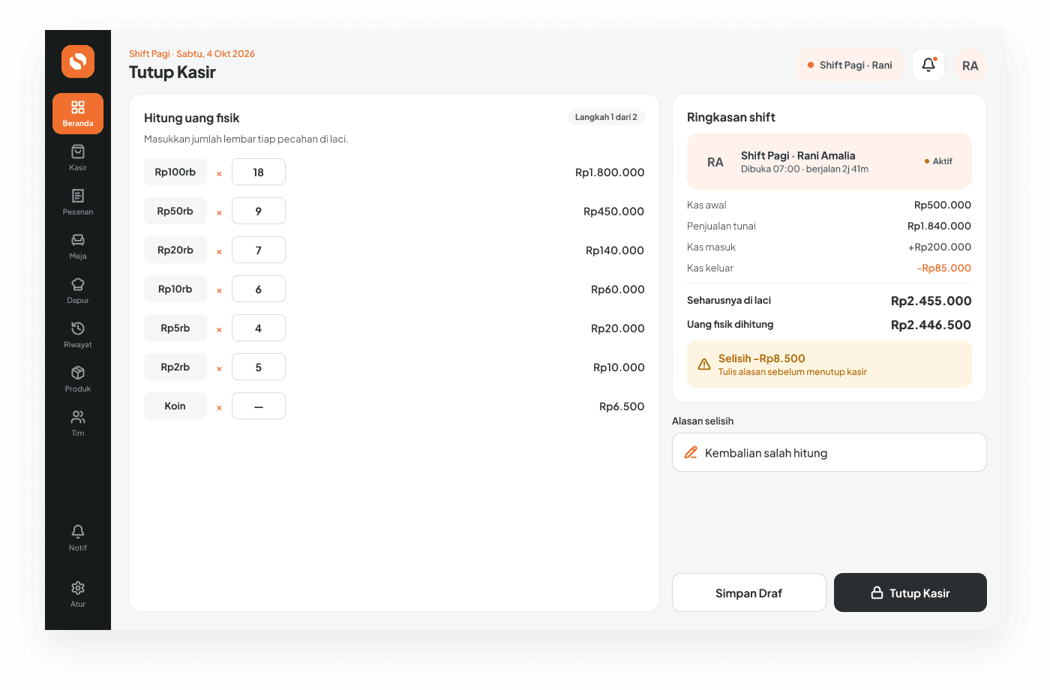This screenshot has width=1050, height=690.
Task: Open the Tim team section
Action: pyautogui.click(x=78, y=423)
